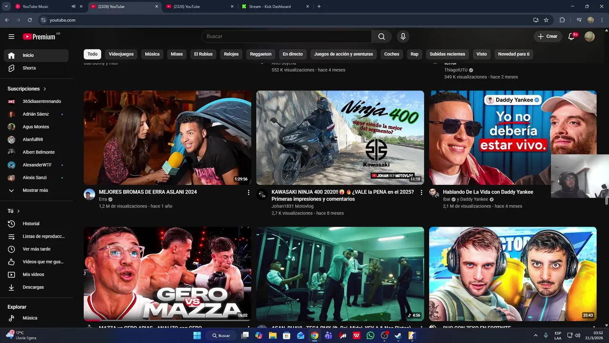The height and width of the screenshot is (343, 609).
Task: Select the Videojuegos filter chip
Action: [x=121, y=54]
